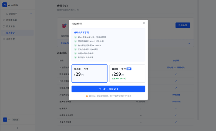Click the 新模型优先体验 row label

[x=66, y=115]
